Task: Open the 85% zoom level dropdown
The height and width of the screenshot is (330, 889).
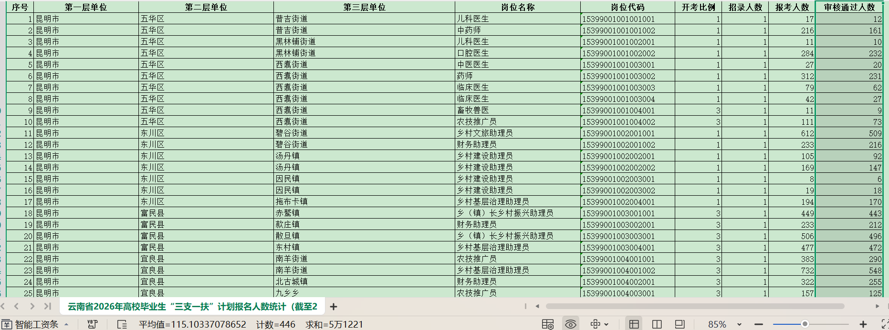Action: pos(739,324)
